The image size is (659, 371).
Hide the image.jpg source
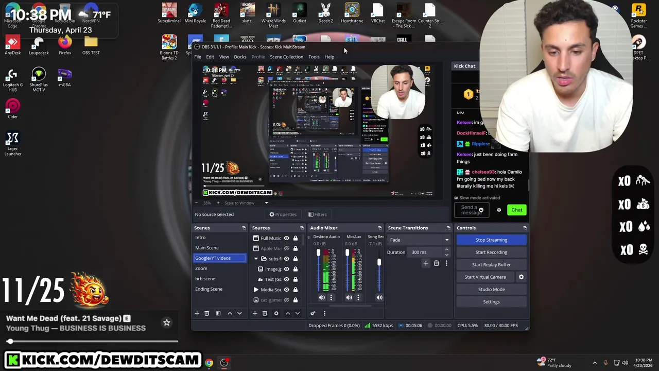pyautogui.click(x=287, y=269)
